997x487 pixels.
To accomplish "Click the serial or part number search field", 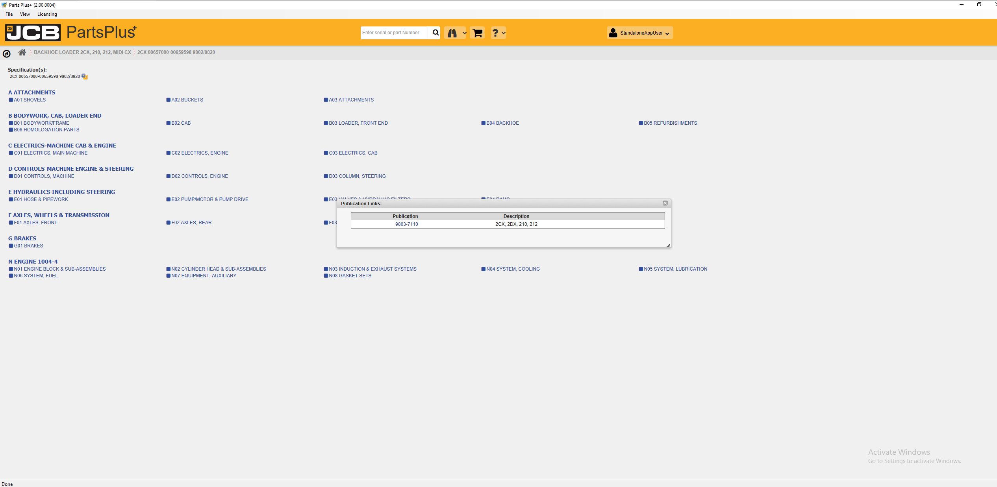I will point(393,33).
